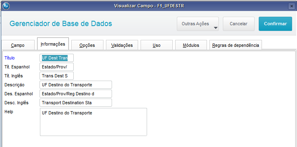Click the Cancelar button
The width and height of the screenshot is (297, 147).
[239, 24]
